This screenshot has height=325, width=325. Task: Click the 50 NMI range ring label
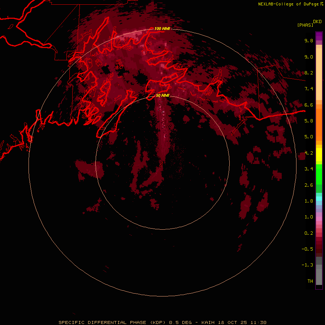(x=162, y=96)
